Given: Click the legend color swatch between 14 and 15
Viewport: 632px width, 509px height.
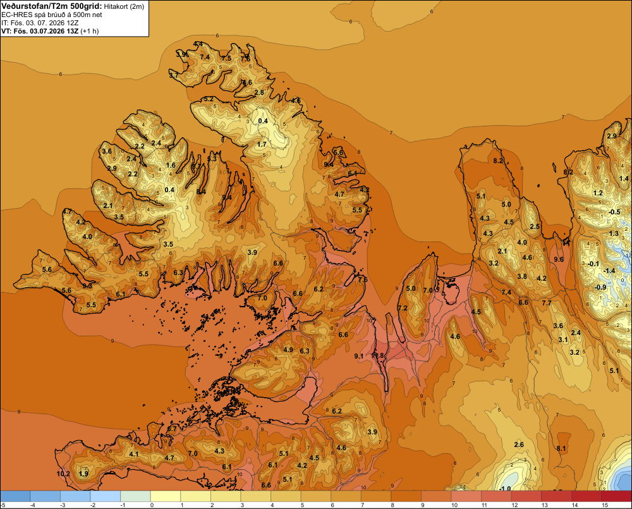Looking at the screenshot, I should click(586, 496).
